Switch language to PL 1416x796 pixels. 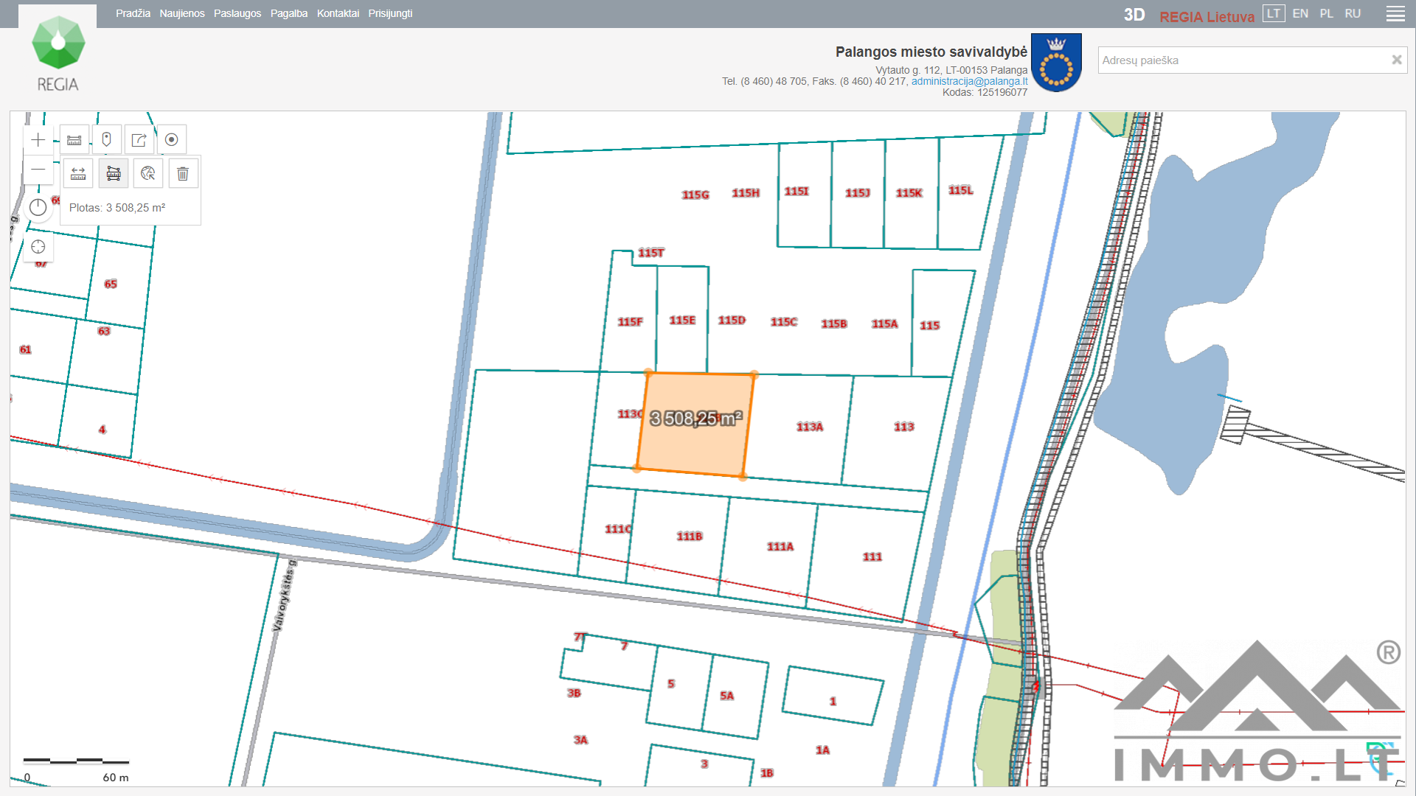point(1327,13)
